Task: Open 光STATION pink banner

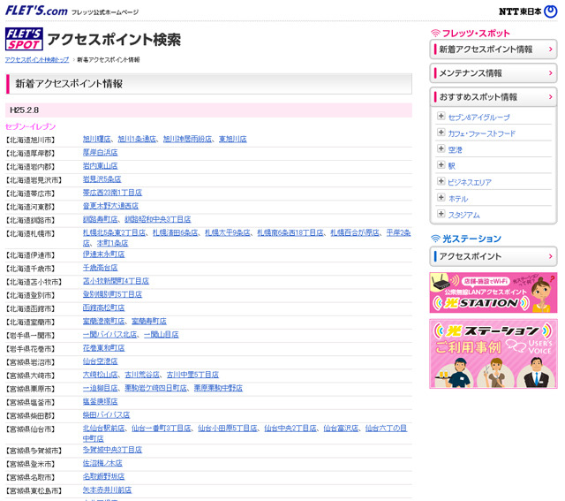Action: click(x=493, y=292)
